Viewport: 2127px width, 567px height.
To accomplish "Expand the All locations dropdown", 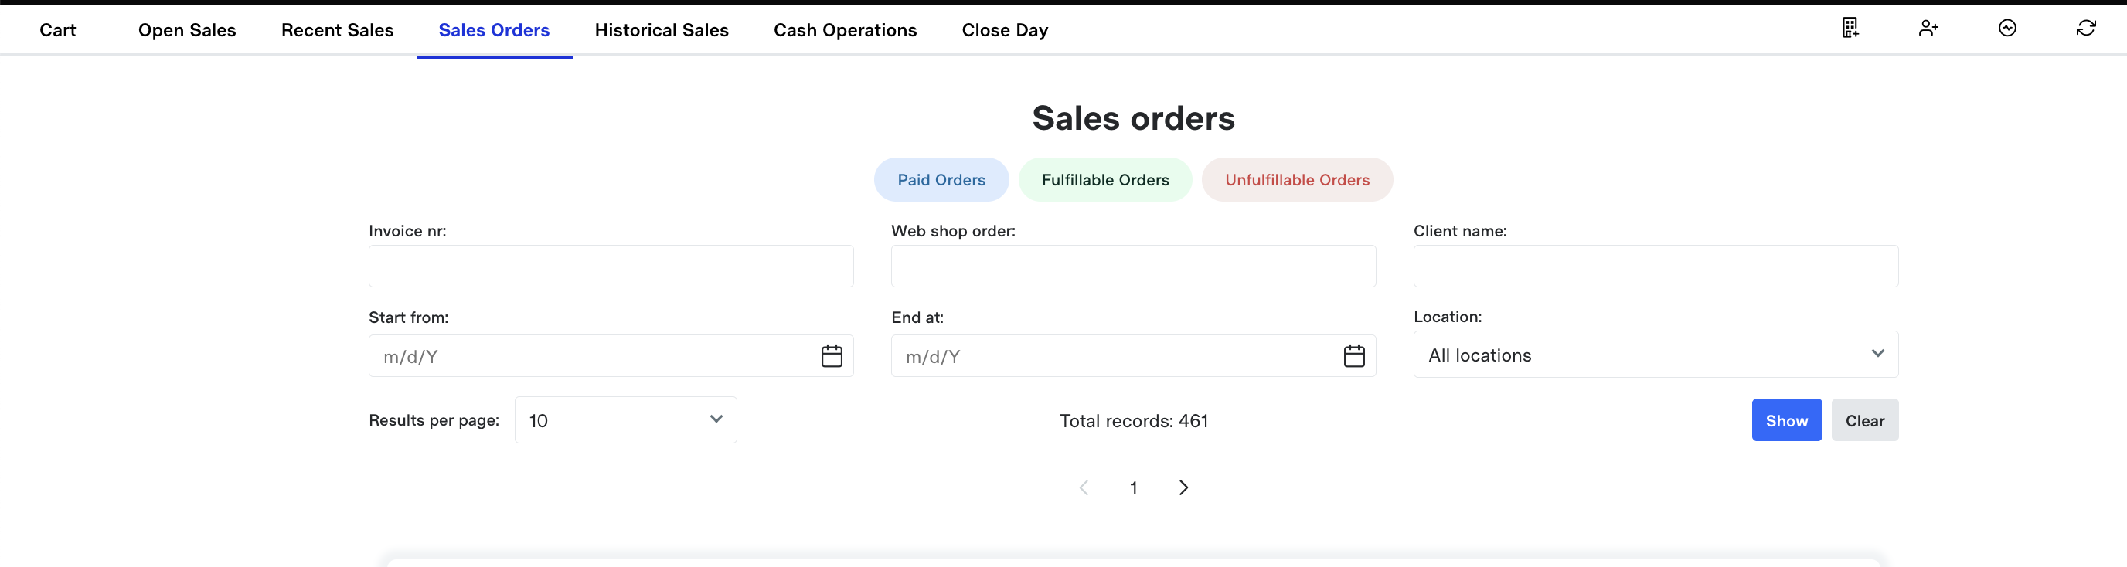I will (1655, 355).
